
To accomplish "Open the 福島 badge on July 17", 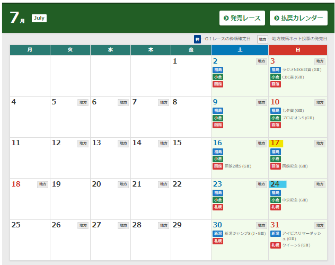I will 276,152.
